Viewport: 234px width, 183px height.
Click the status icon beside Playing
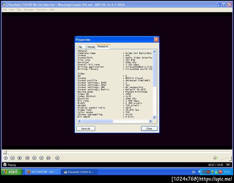coord(5,165)
